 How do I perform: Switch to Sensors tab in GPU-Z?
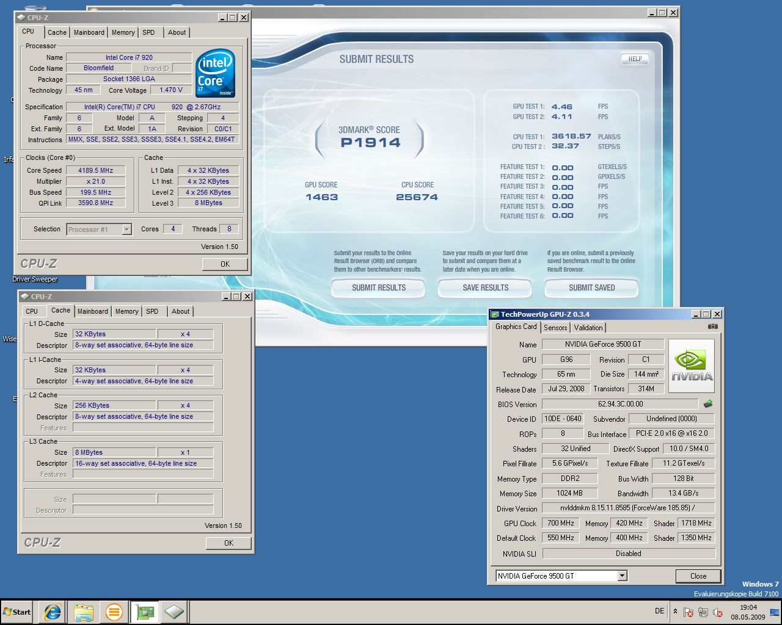pos(555,328)
